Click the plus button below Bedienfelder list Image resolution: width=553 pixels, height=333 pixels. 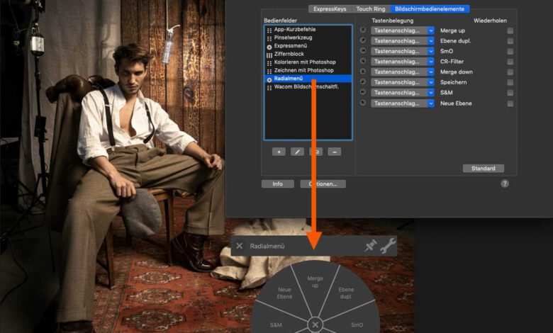tap(279, 152)
